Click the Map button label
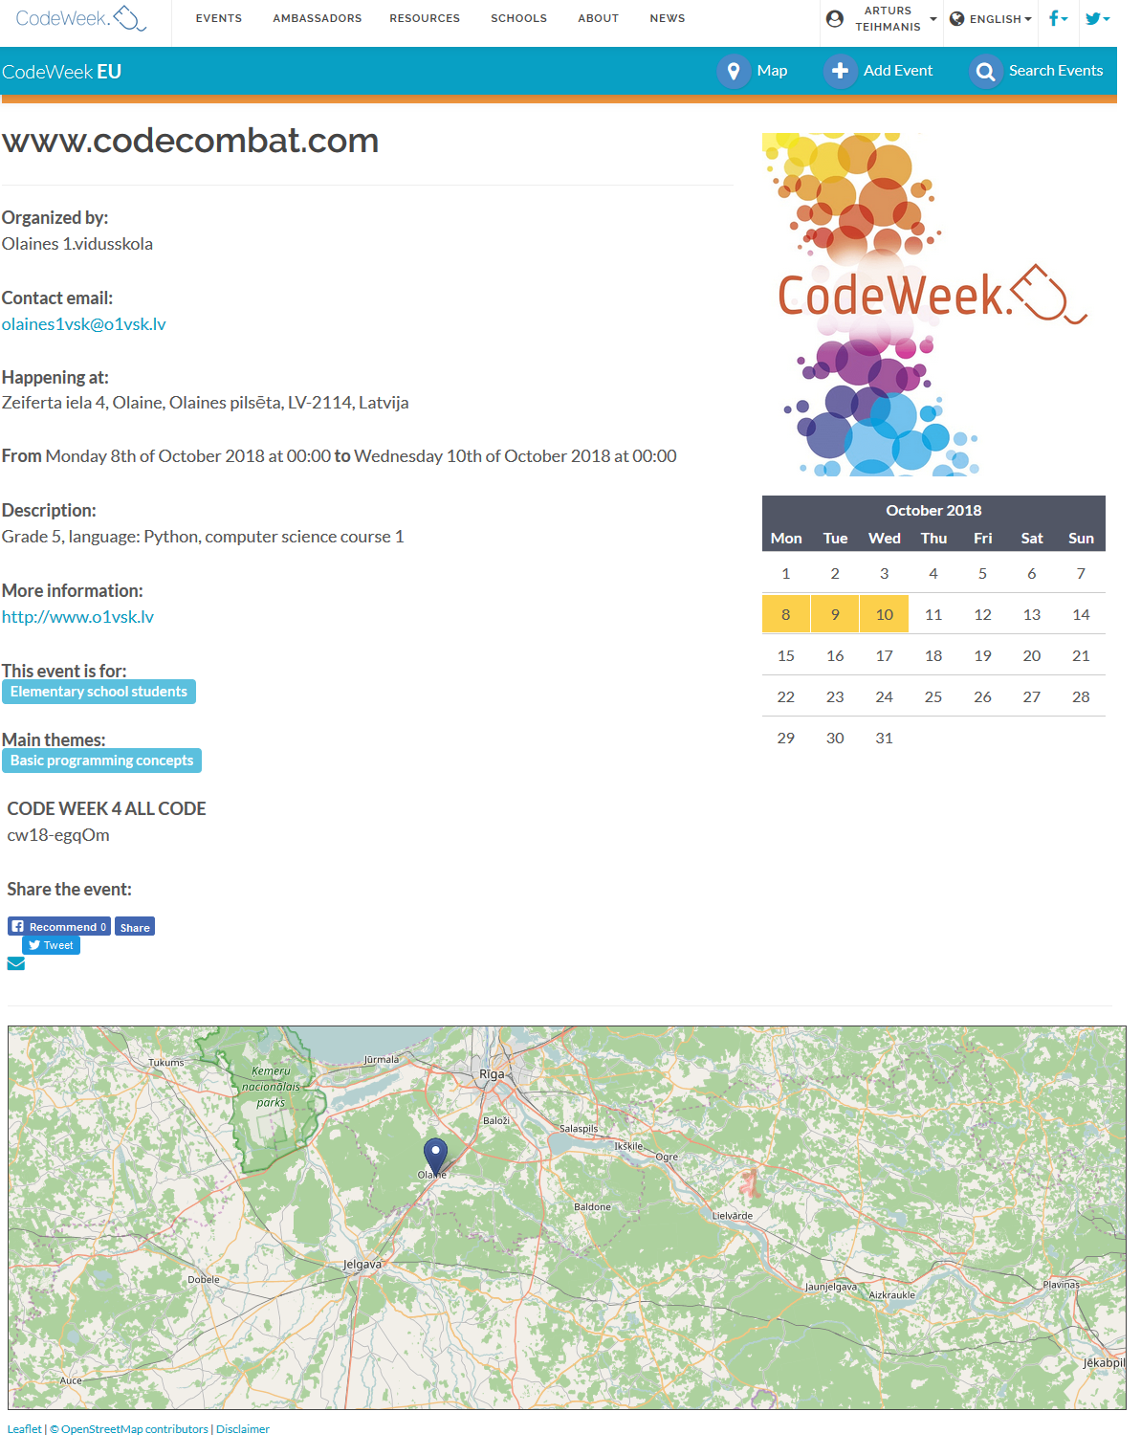The height and width of the screenshot is (1456, 1141). coord(772,71)
